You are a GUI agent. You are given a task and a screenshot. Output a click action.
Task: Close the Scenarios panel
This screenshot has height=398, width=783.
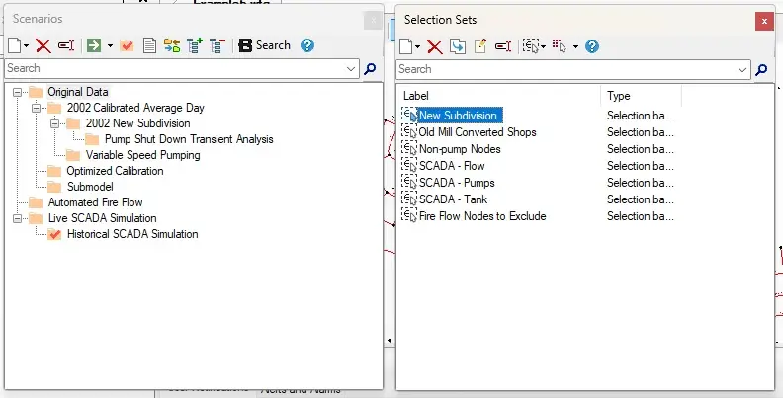pyautogui.click(x=373, y=21)
